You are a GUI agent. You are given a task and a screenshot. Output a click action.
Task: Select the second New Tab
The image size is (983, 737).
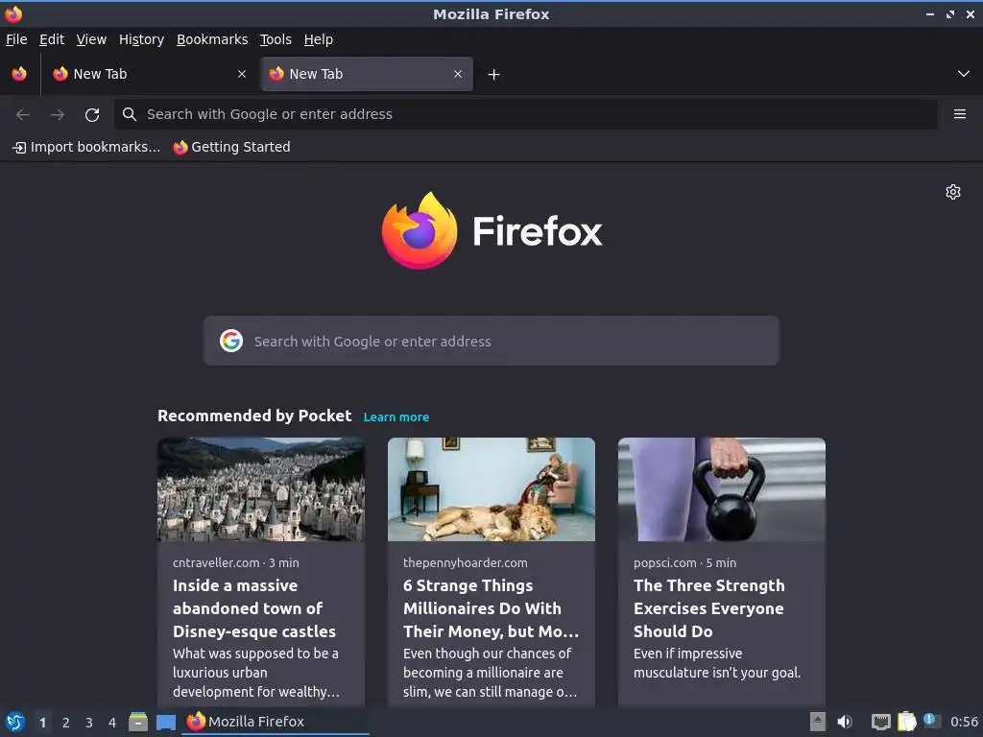pyautogui.click(x=367, y=74)
